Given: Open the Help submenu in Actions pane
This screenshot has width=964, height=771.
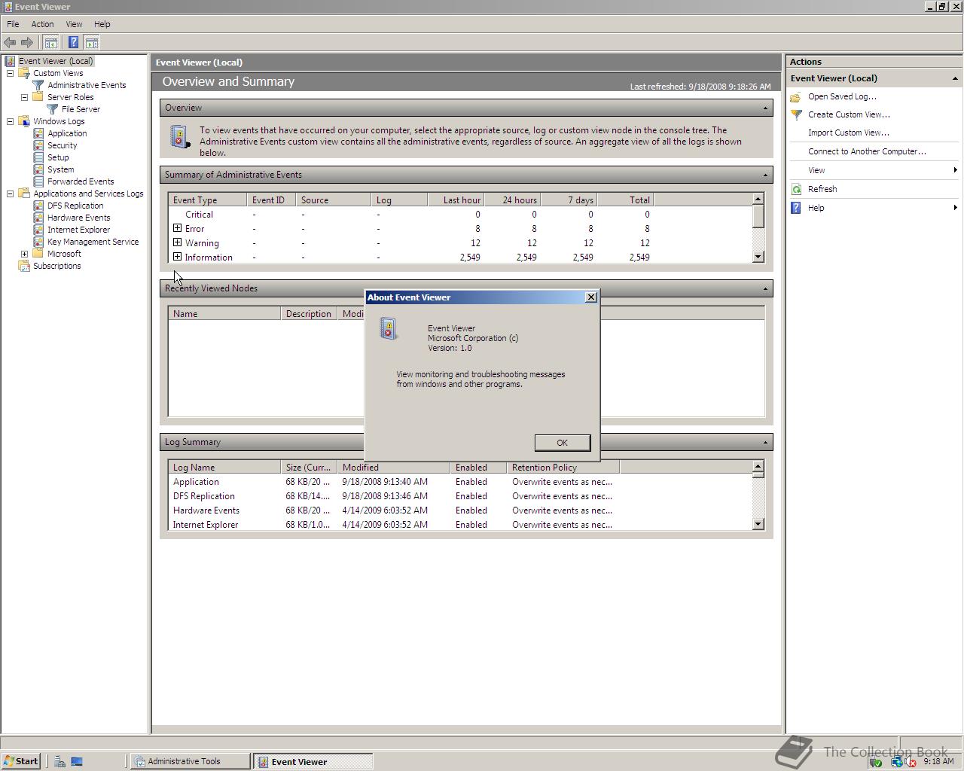Looking at the screenshot, I should tap(875, 208).
